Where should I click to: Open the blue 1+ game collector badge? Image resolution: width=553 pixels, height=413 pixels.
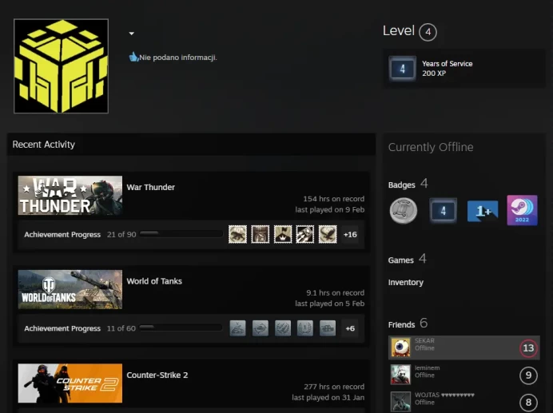tap(483, 211)
